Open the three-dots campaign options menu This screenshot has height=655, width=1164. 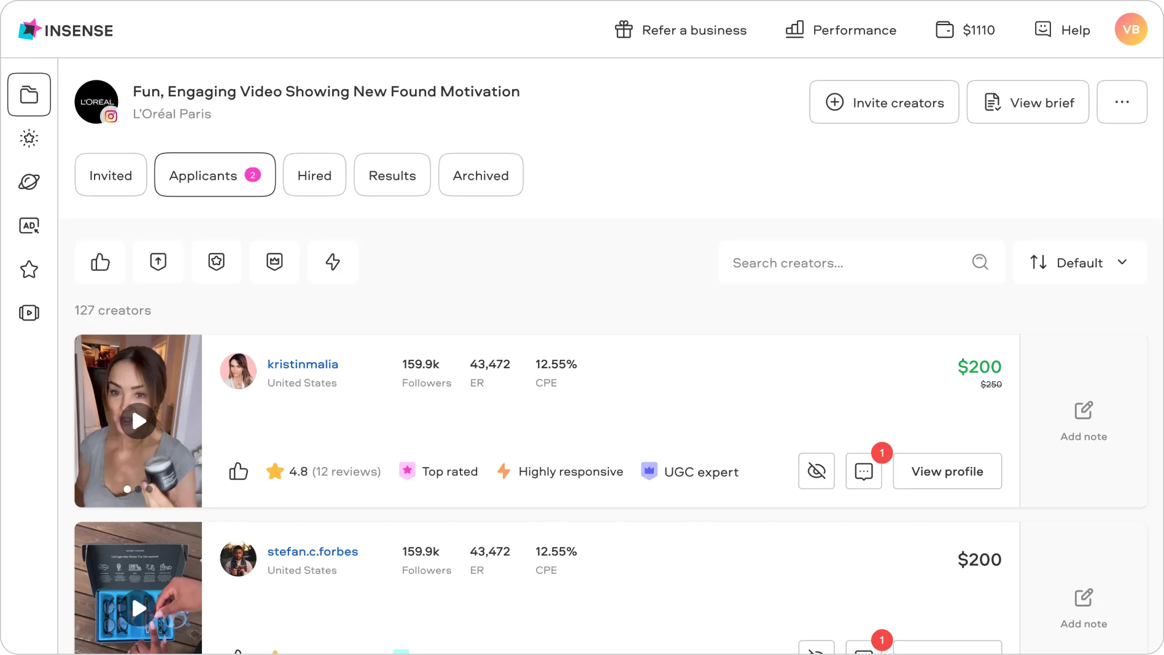1122,102
